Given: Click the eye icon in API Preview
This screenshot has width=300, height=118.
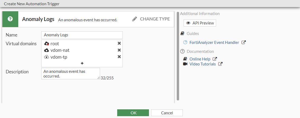Looking at the screenshot, I should pos(188,23).
